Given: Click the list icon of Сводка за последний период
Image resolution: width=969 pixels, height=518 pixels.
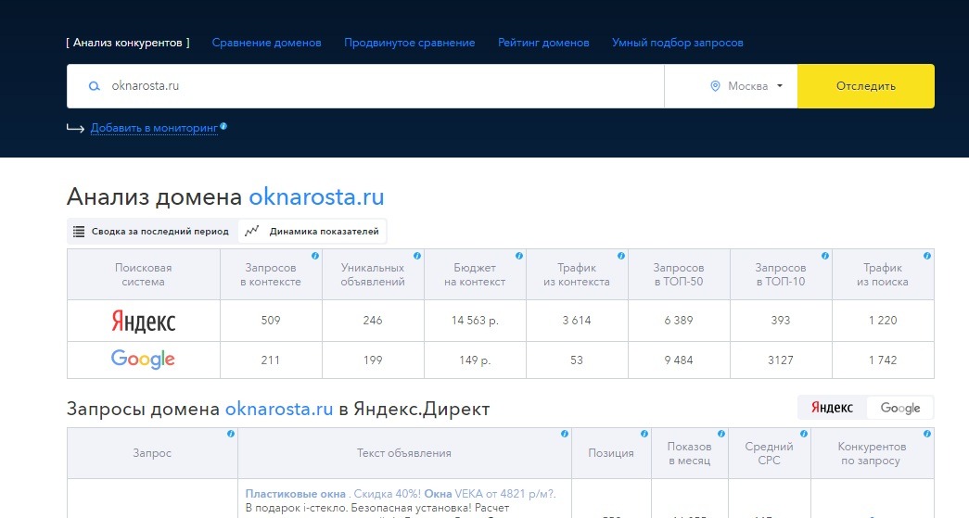Looking at the screenshot, I should pyautogui.click(x=79, y=232).
